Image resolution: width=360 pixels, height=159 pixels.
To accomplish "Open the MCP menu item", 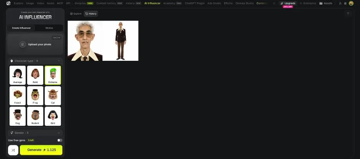I will coord(60,3).
